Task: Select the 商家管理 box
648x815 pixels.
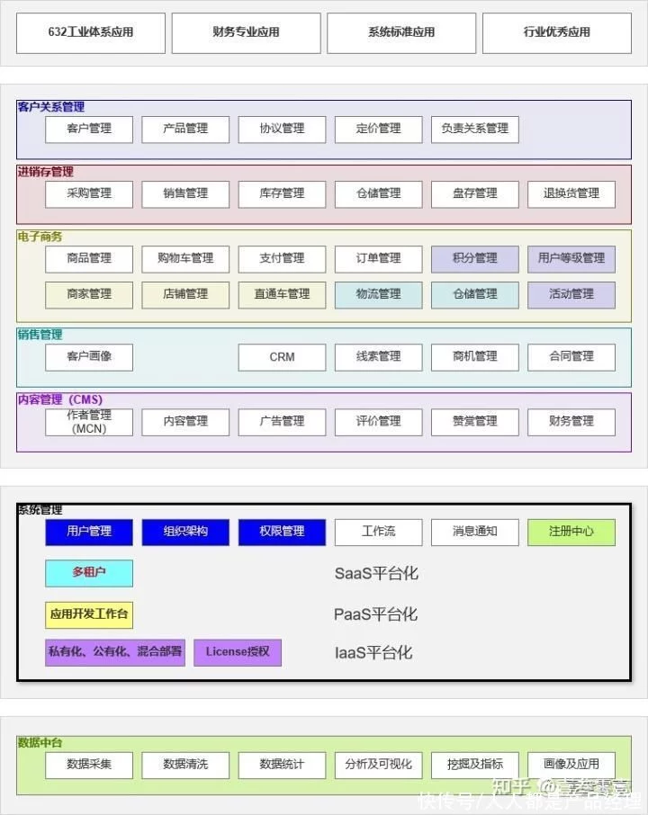Action: coord(89,295)
